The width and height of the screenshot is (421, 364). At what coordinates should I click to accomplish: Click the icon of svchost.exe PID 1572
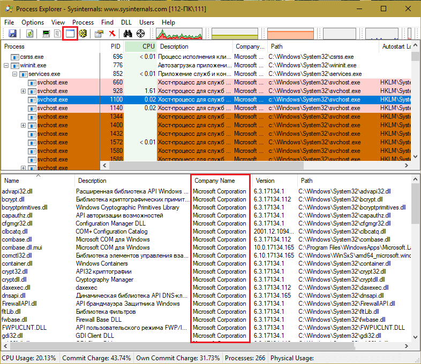coord(32,143)
